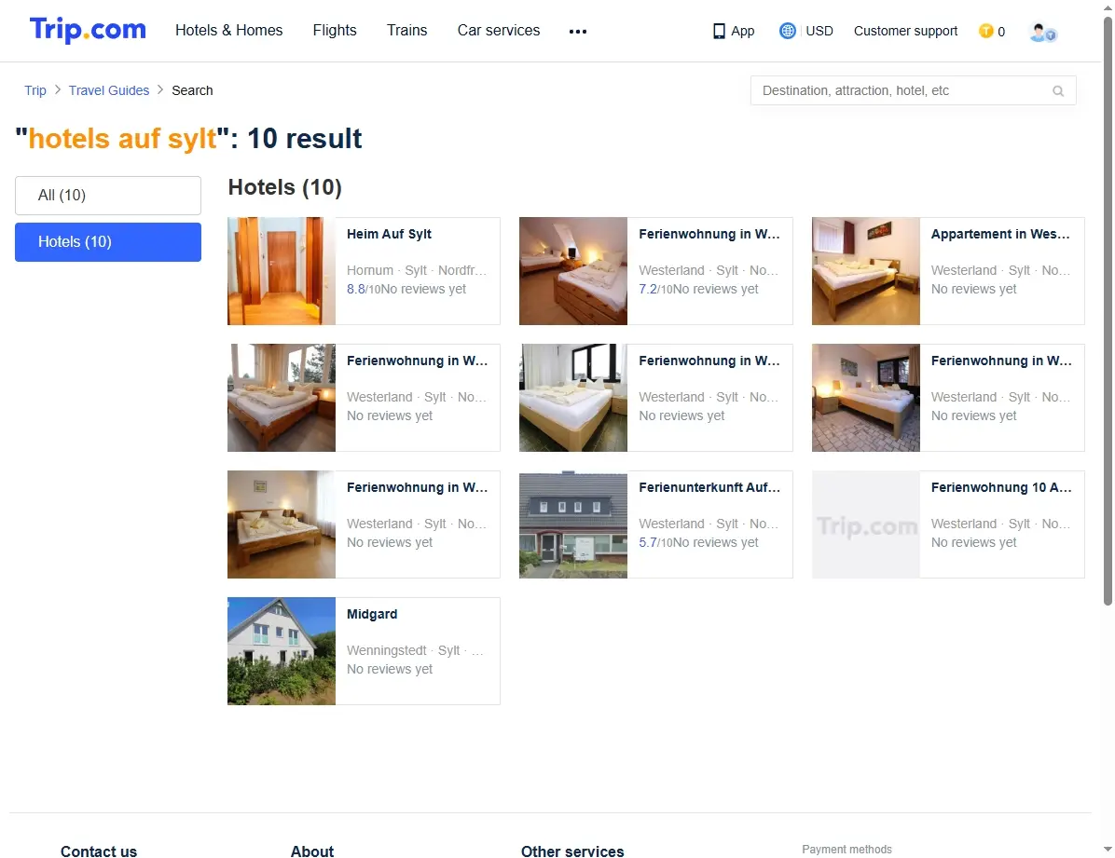Screen dimensions: 1115x858
Task: Click Ferienunterkunft house exterior thumbnail
Action: 573,524
